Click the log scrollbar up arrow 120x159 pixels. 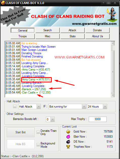point(113,43)
